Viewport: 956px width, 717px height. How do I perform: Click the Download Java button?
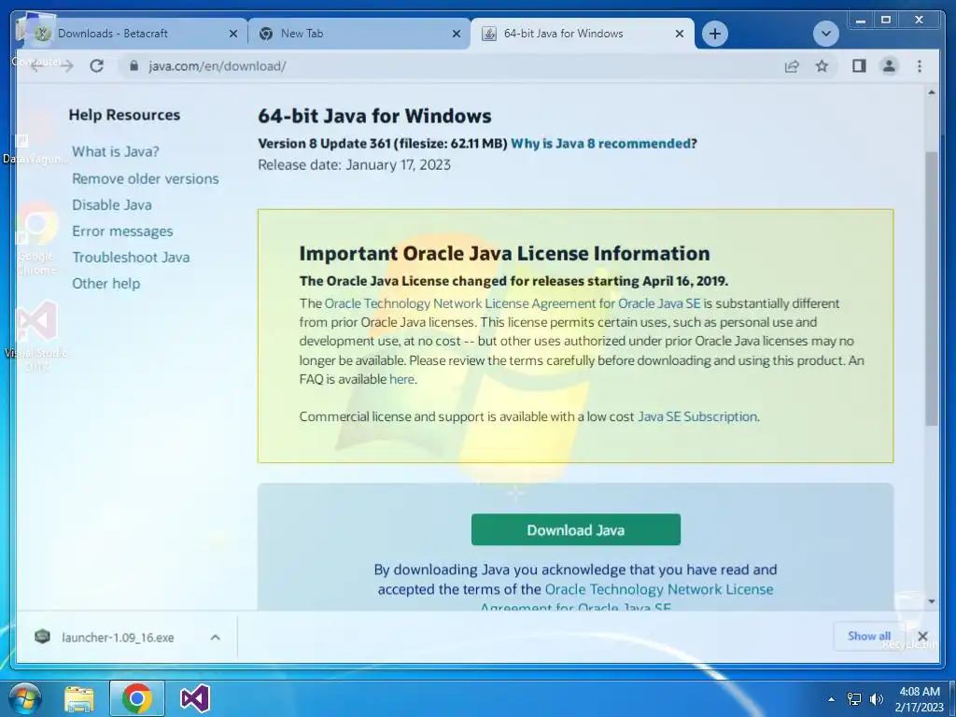pos(575,530)
